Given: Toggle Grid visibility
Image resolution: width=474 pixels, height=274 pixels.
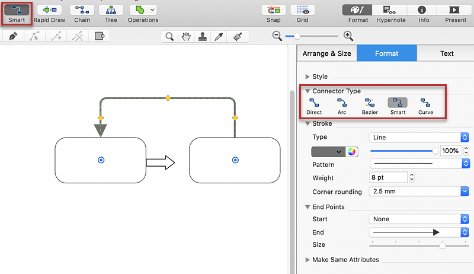Looking at the screenshot, I should [302, 11].
